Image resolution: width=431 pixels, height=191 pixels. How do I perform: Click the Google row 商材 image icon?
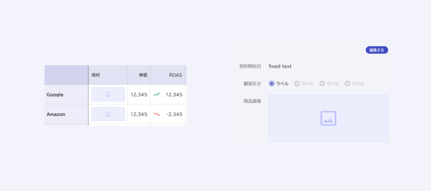pos(108,95)
